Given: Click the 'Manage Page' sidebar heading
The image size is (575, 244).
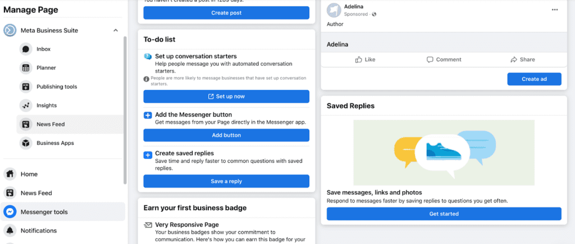Looking at the screenshot, I should pyautogui.click(x=31, y=10).
